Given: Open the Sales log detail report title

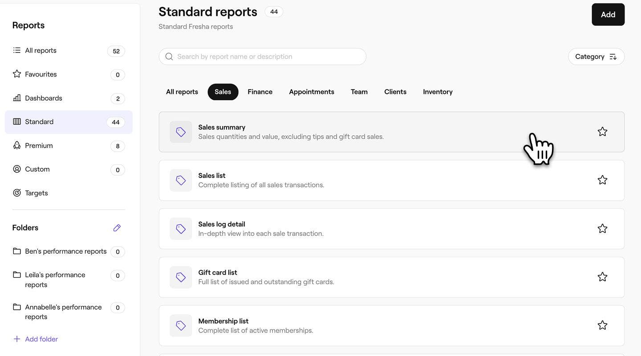Looking at the screenshot, I should [x=222, y=224].
